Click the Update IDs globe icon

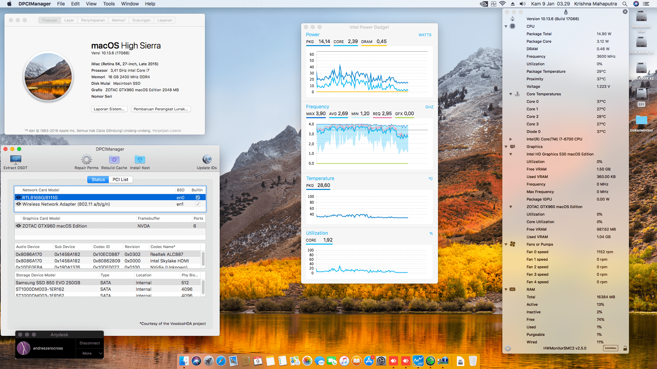pos(207,160)
